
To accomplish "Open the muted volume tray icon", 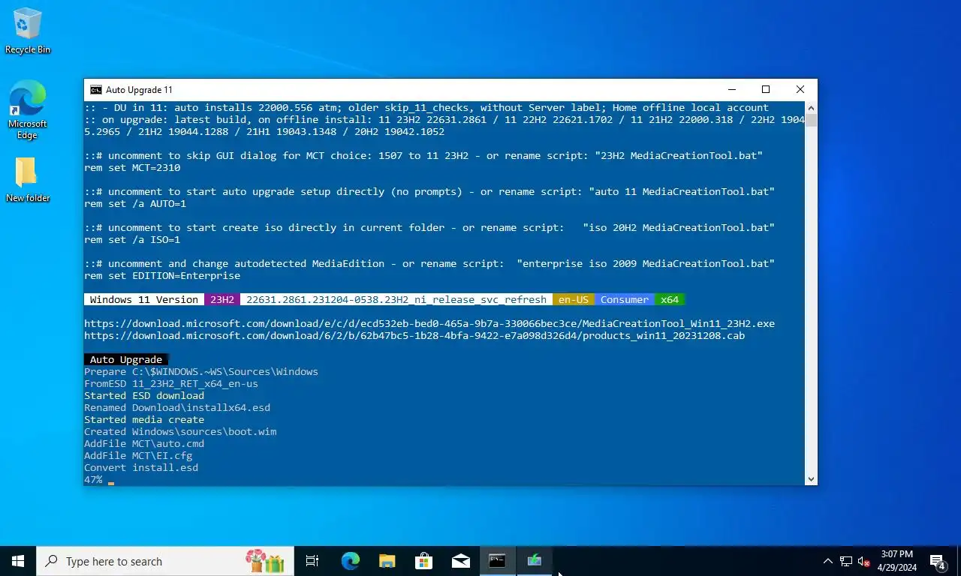I will click(864, 561).
